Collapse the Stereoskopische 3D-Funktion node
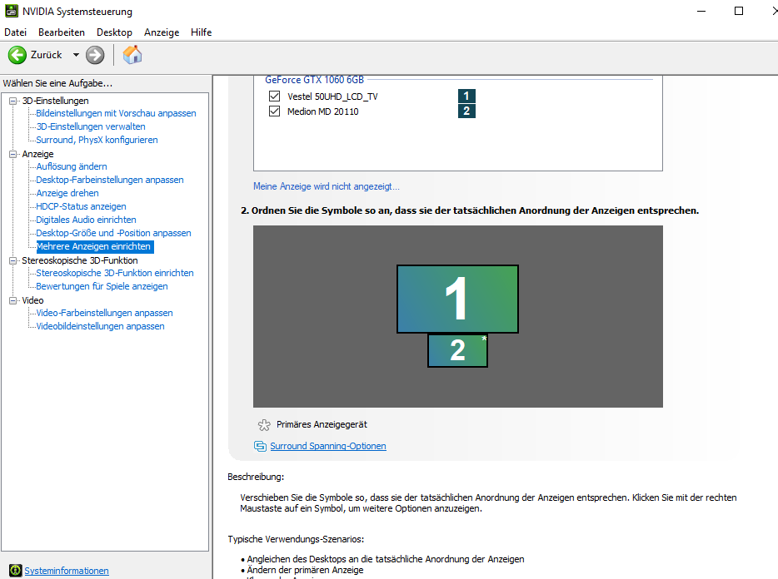The width and height of the screenshot is (778, 579). tap(12, 260)
